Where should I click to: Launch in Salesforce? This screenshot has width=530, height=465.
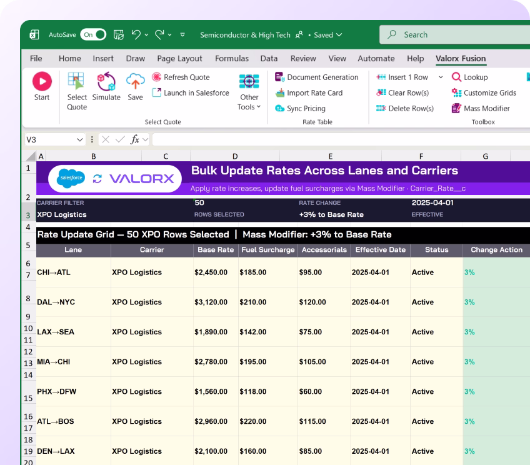point(191,92)
